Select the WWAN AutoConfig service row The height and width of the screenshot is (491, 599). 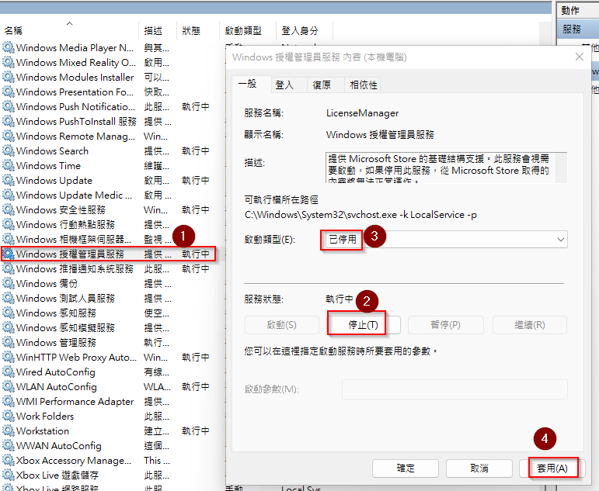[111, 445]
